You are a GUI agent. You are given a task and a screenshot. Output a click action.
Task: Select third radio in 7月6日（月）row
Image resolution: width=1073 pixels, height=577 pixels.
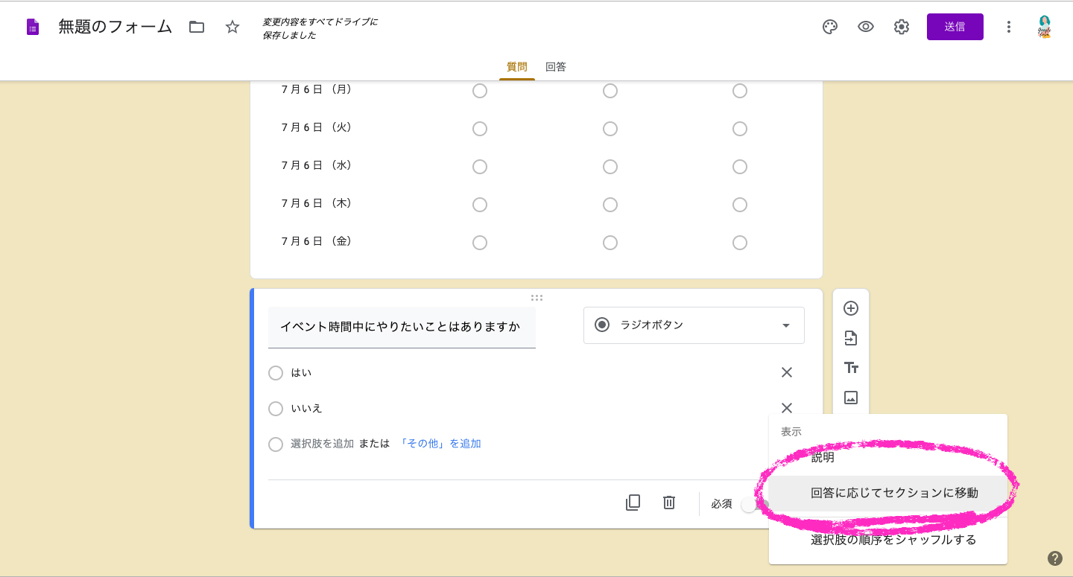coord(740,91)
